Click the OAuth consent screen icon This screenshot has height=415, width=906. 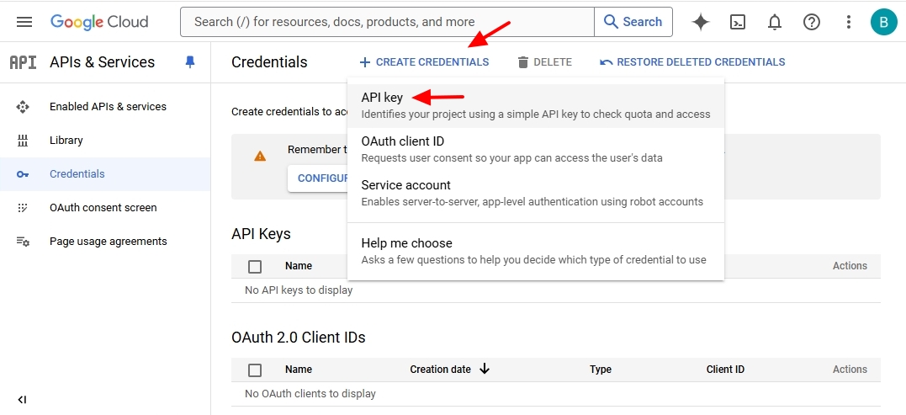(23, 207)
